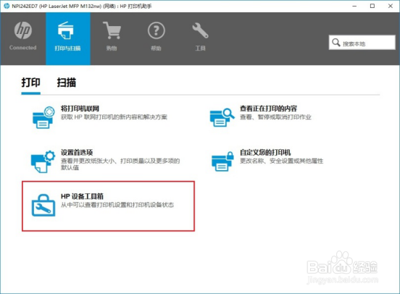This screenshot has width=400, height=294.
Task: Click the Connected status label
Action: tap(23, 48)
